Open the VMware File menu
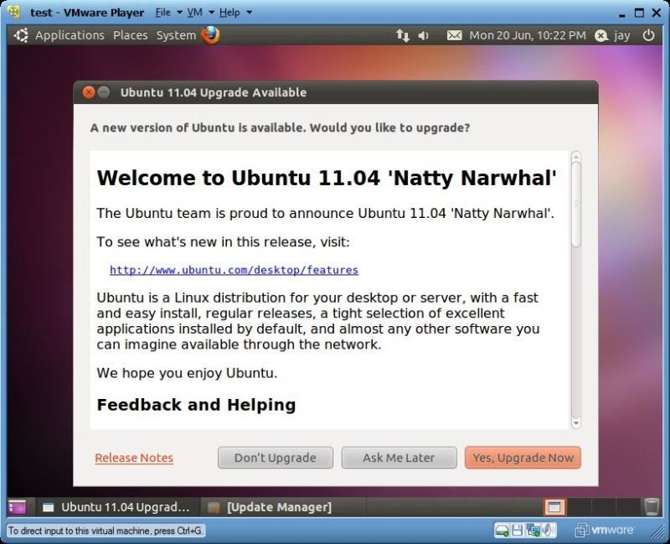The height and width of the screenshot is (544, 670). point(162,13)
